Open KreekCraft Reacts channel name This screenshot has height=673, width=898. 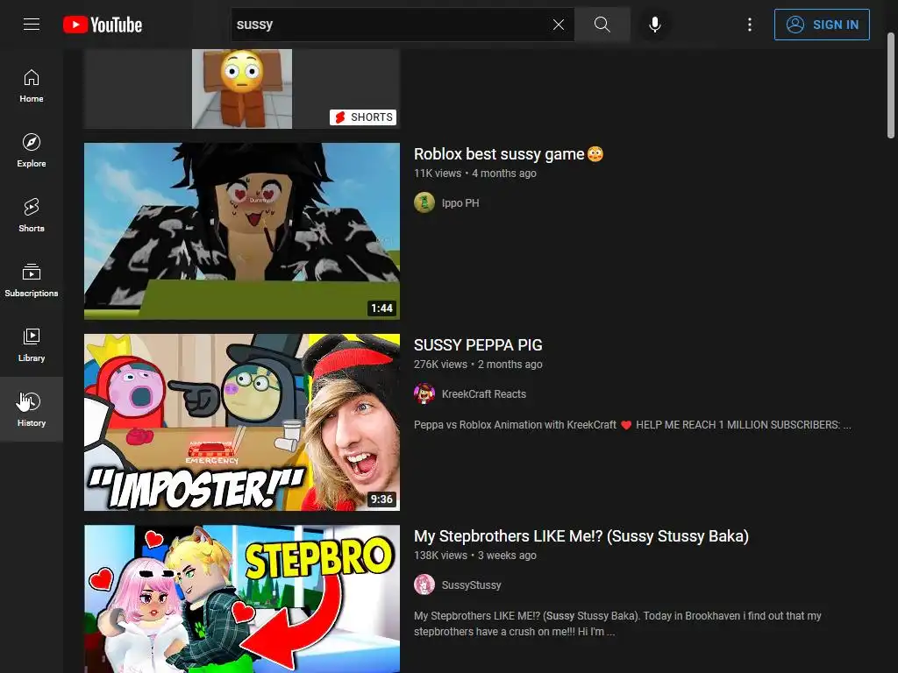[x=484, y=393]
